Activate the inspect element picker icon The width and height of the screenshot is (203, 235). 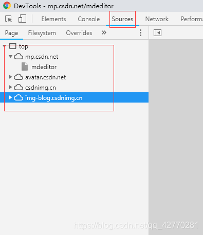click(8, 19)
